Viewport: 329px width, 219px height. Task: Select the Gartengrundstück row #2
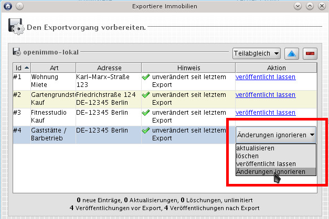(52, 98)
